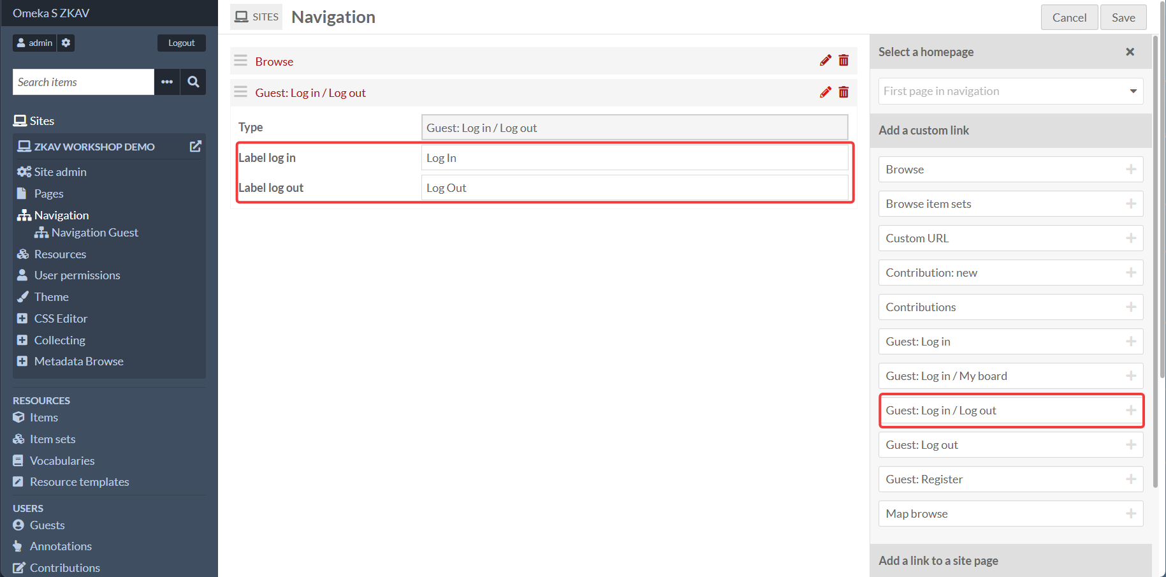
Task: Click edit pencil for Guest: Log in / Log out
Action: 826,92
